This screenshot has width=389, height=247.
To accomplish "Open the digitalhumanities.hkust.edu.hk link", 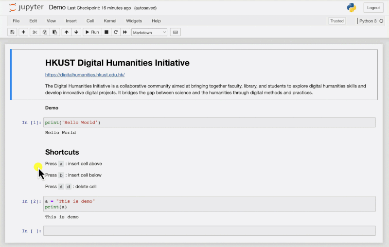I will (85, 75).
